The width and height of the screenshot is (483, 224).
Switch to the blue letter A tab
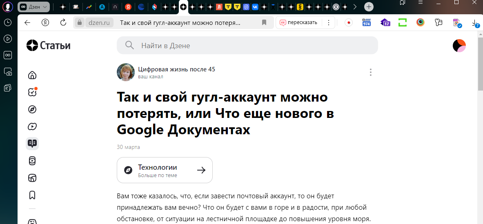click(x=102, y=7)
